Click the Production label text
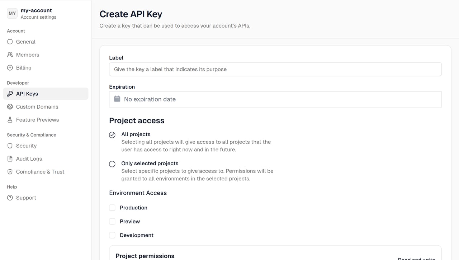The height and width of the screenshot is (260, 459). coord(133,208)
